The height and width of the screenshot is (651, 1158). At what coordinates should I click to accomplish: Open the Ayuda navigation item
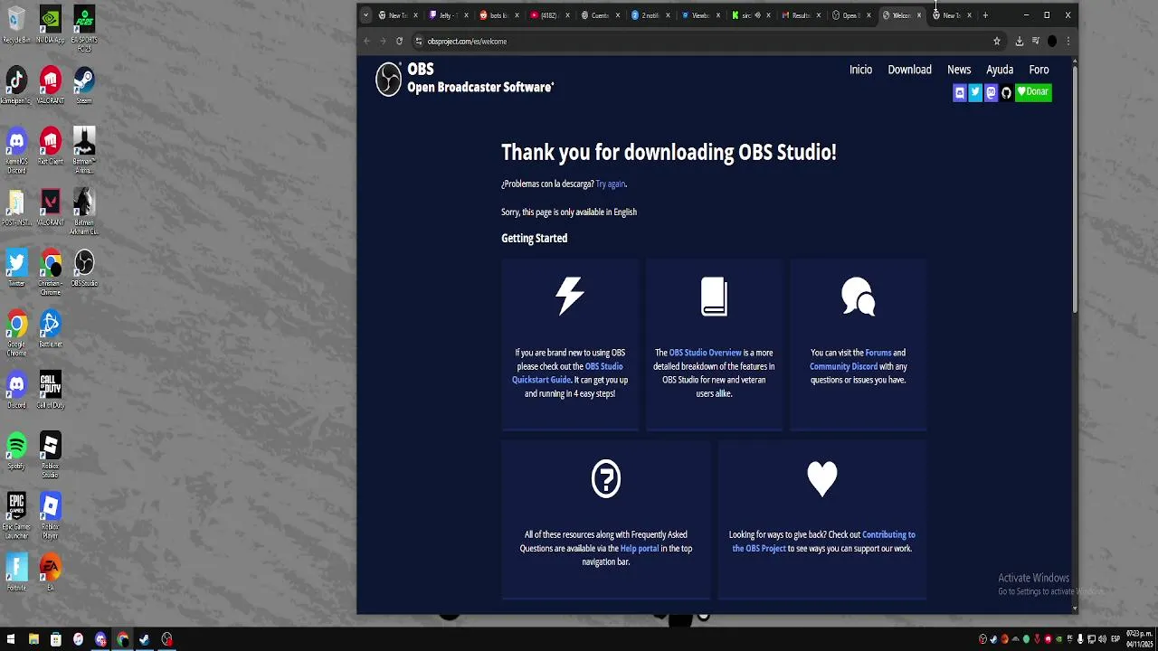click(x=1000, y=70)
